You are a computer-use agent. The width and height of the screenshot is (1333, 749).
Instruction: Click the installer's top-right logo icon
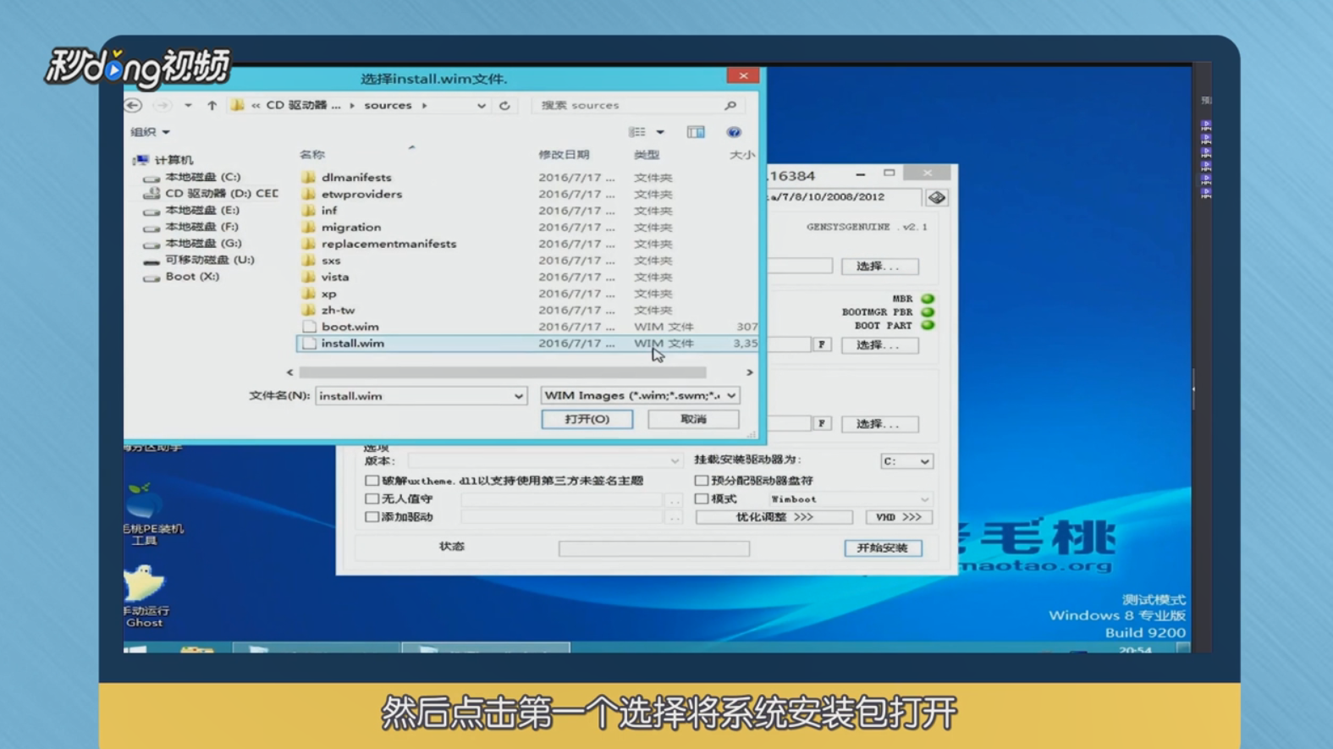(x=936, y=197)
